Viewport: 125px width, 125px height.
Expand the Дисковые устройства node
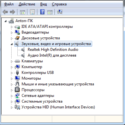tap(12, 38)
